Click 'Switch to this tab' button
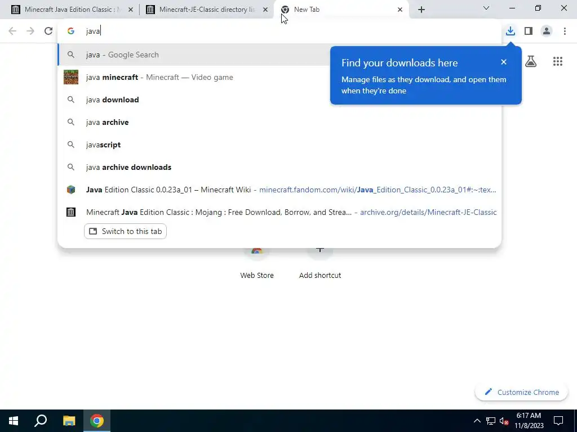 [x=125, y=231]
